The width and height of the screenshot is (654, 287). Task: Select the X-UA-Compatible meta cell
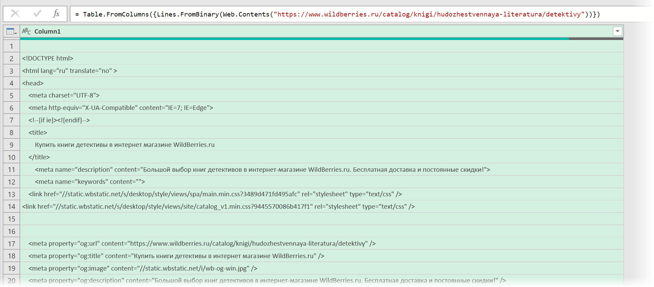(x=322, y=108)
